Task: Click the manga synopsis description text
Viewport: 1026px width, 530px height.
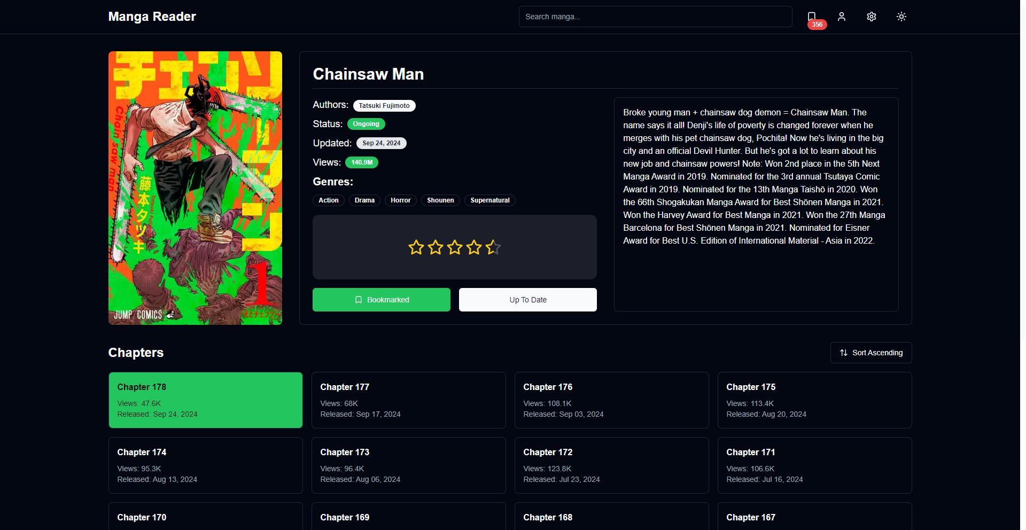Action: [x=755, y=176]
